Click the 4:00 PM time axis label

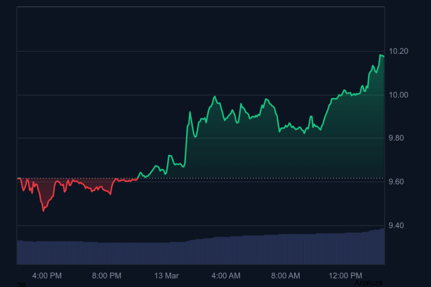(47, 276)
